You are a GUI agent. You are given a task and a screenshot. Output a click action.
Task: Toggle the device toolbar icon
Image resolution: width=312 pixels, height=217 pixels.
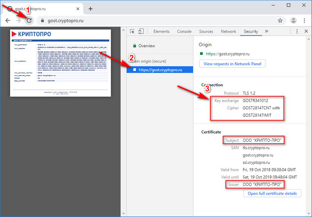click(x=141, y=32)
